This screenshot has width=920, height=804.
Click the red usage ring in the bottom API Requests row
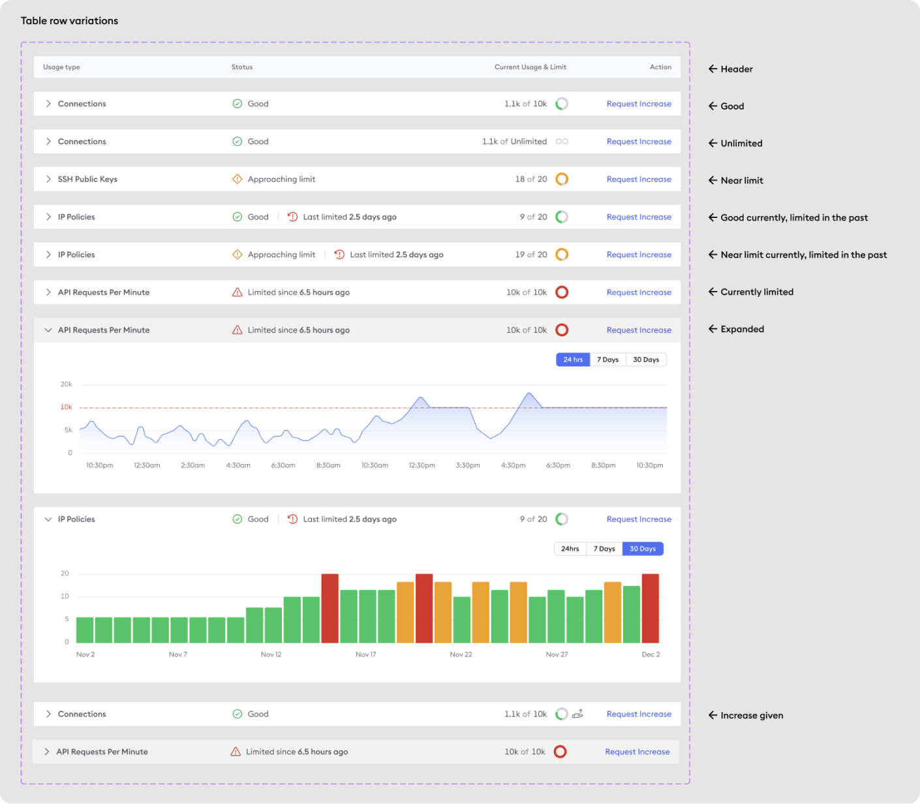point(560,752)
